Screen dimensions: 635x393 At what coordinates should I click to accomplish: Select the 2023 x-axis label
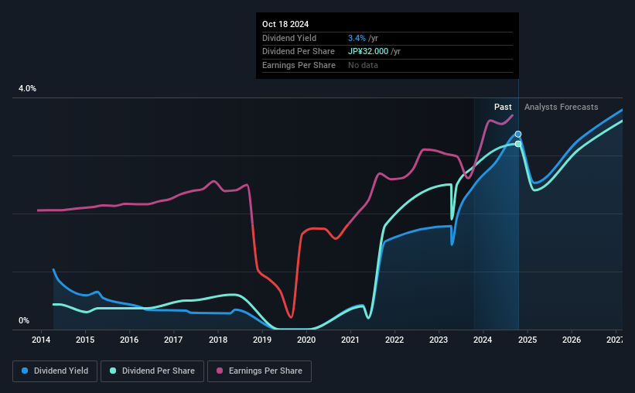click(439, 340)
